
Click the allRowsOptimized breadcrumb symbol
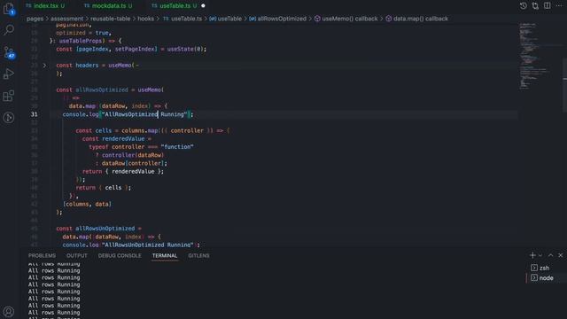[x=277, y=19]
